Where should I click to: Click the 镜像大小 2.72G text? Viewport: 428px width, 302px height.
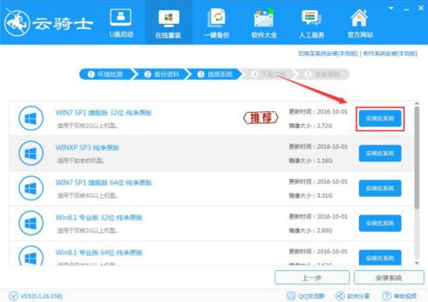[310, 126]
